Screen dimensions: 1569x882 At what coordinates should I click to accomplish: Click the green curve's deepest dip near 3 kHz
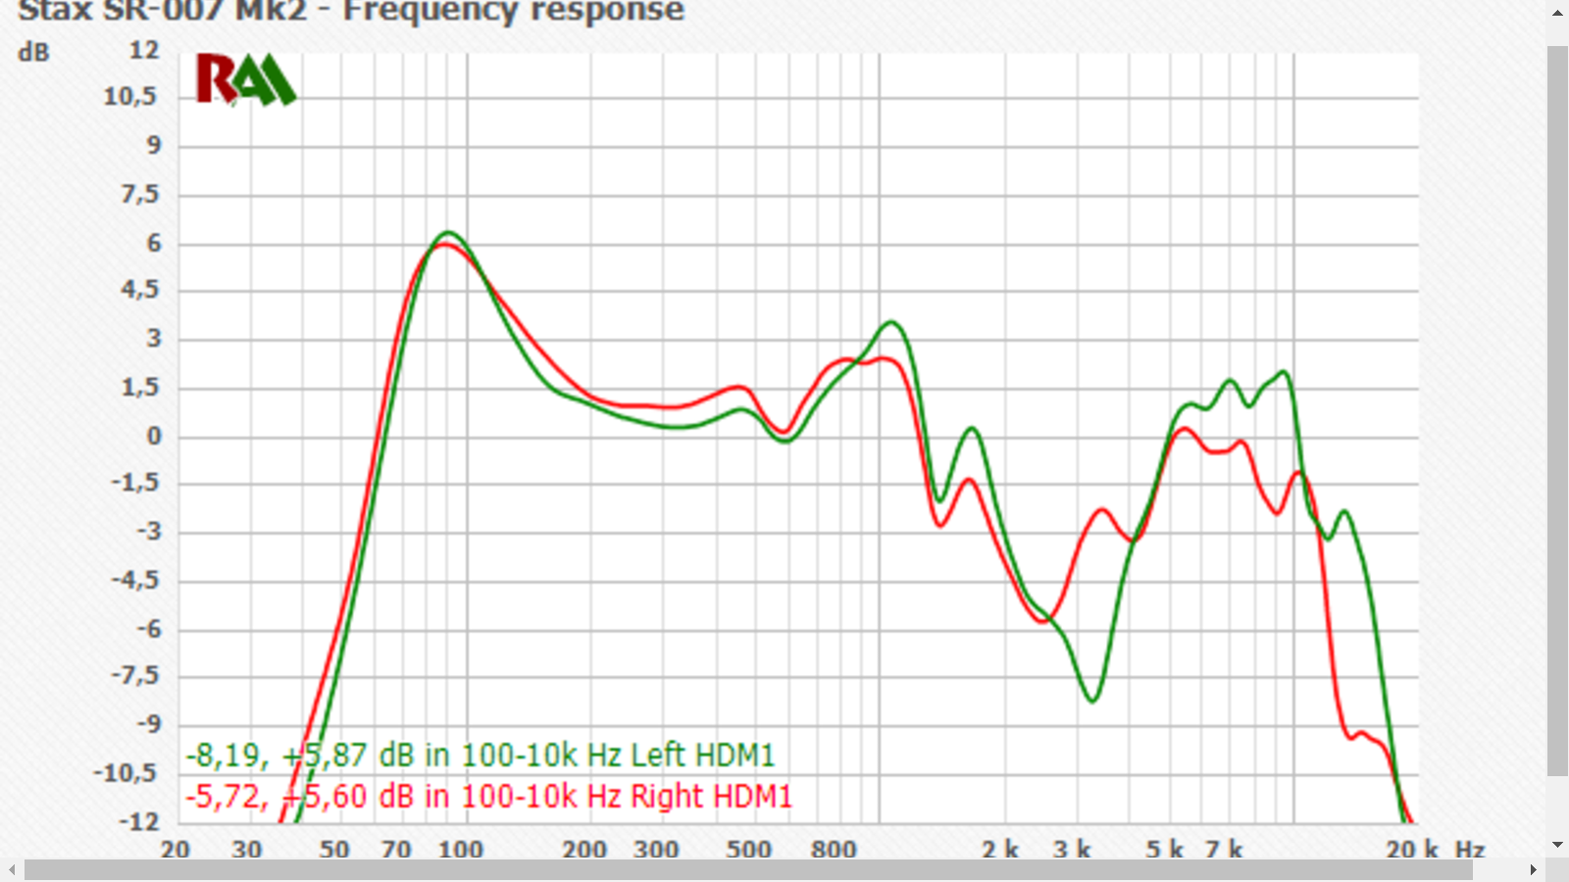1091,700
